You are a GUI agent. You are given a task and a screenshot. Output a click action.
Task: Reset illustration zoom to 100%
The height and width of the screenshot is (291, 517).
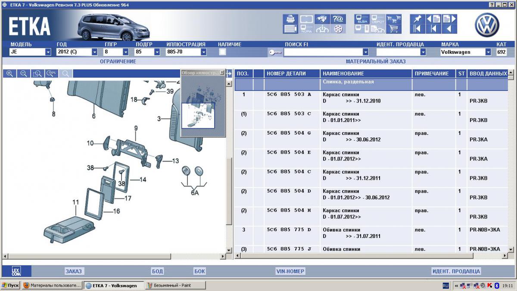(x=52, y=73)
